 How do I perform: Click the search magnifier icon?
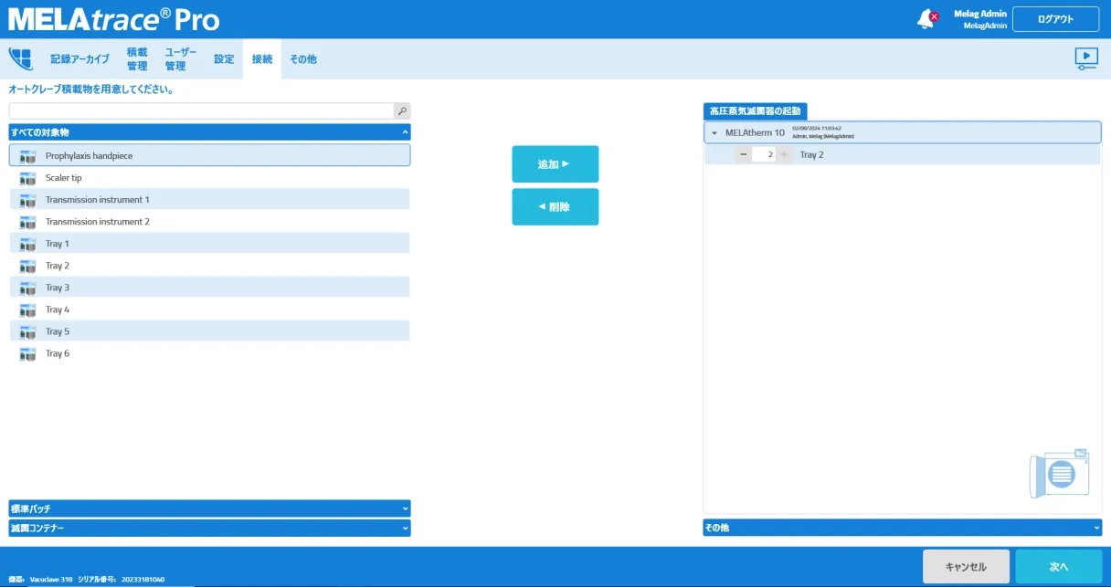coord(402,110)
